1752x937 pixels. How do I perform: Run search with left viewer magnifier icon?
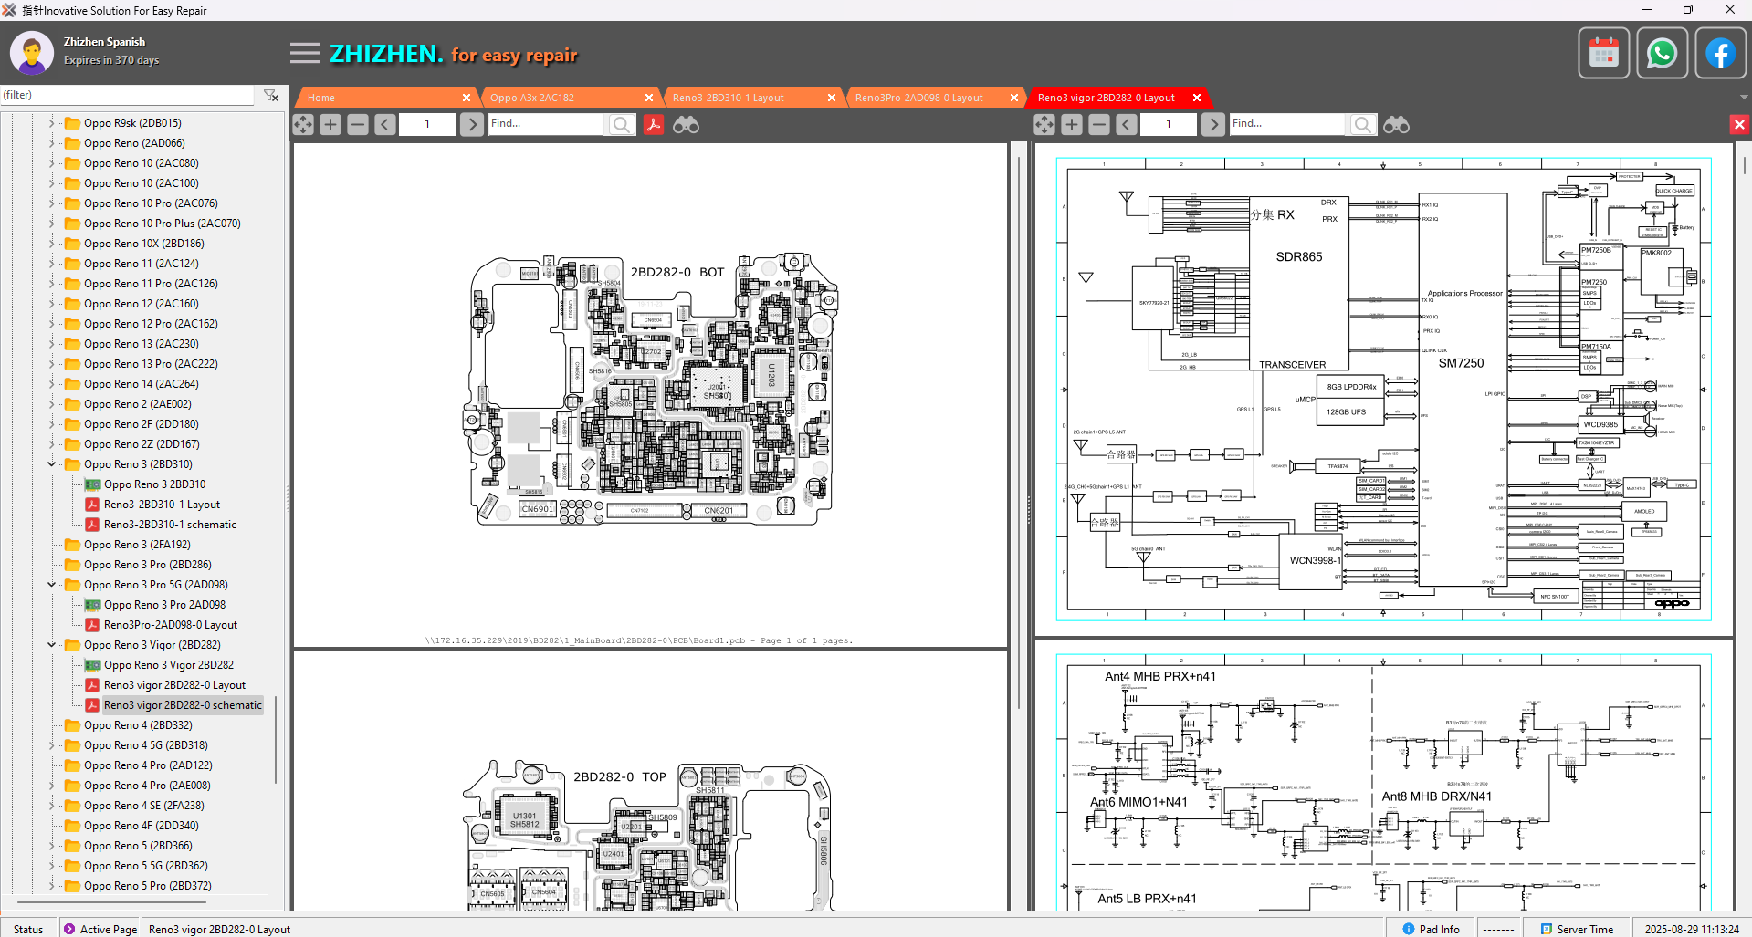622,124
